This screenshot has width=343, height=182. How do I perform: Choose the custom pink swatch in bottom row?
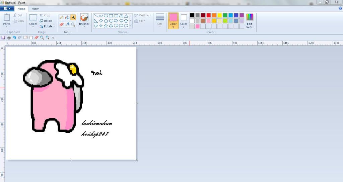197,26
